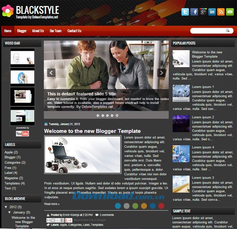Open the Twitter social icon
Screen dimensions: 237x229
(x=185, y=12)
